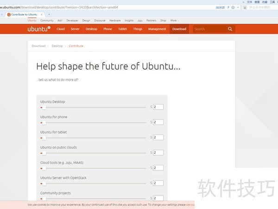Go to the Insights link
The width and height of the screenshot is (278, 209).
click(x=129, y=20)
